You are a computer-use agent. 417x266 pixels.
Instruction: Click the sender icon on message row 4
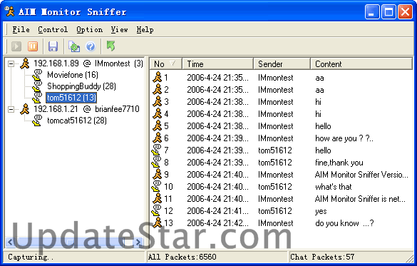click(157, 113)
